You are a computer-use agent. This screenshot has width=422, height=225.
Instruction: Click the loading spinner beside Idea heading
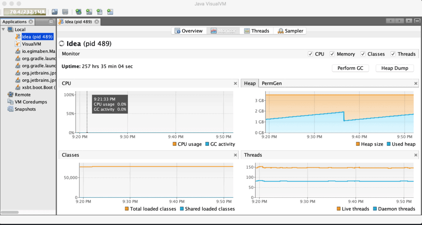tap(62, 44)
